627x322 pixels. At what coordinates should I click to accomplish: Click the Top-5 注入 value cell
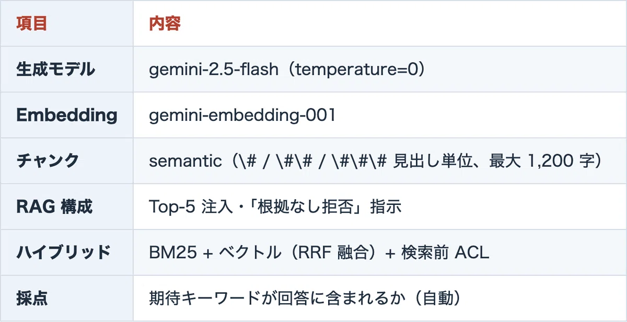click(x=379, y=207)
